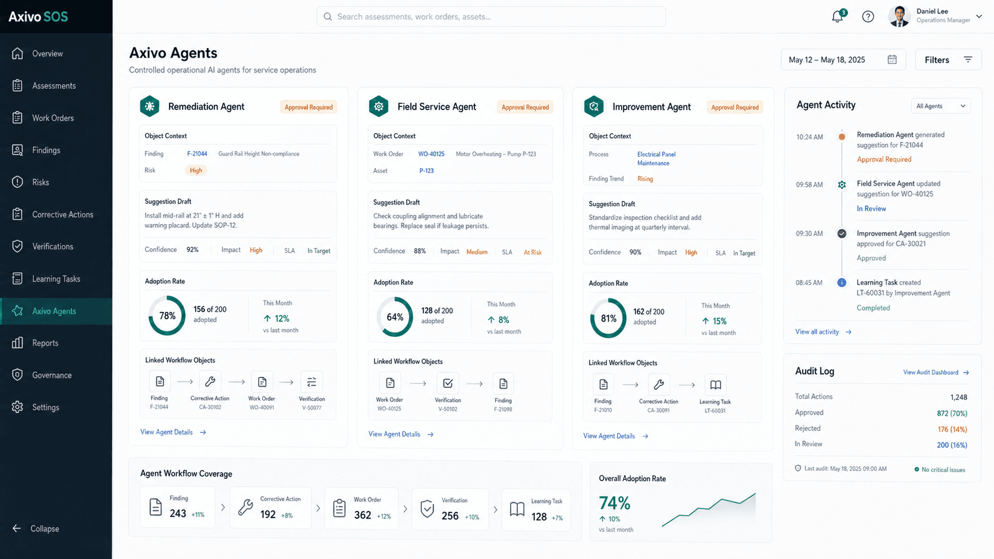This screenshot has width=994, height=559.
Task: View Field Service Agent details link
Action: click(x=401, y=434)
